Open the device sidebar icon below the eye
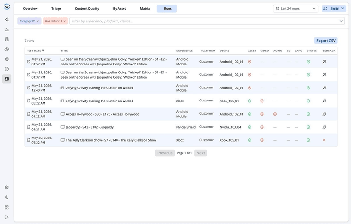This screenshot has width=351, height=224. point(7,59)
